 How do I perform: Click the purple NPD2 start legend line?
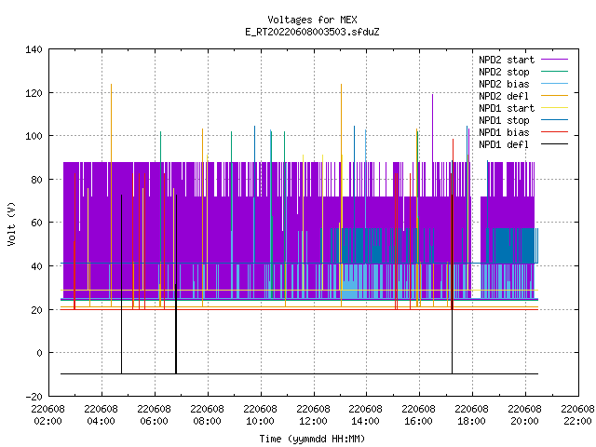554,60
